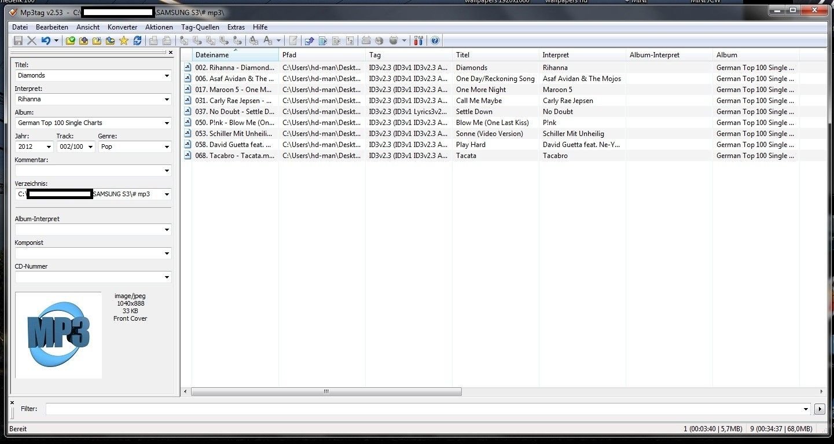Open the Bearbeiten menu
This screenshot has width=834, height=444.
click(x=52, y=27)
